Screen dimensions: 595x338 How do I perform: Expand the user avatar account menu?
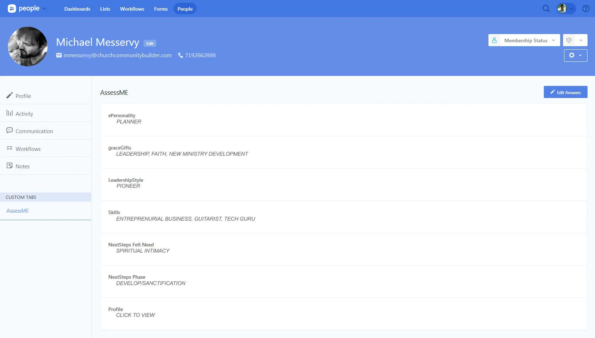[x=566, y=9]
